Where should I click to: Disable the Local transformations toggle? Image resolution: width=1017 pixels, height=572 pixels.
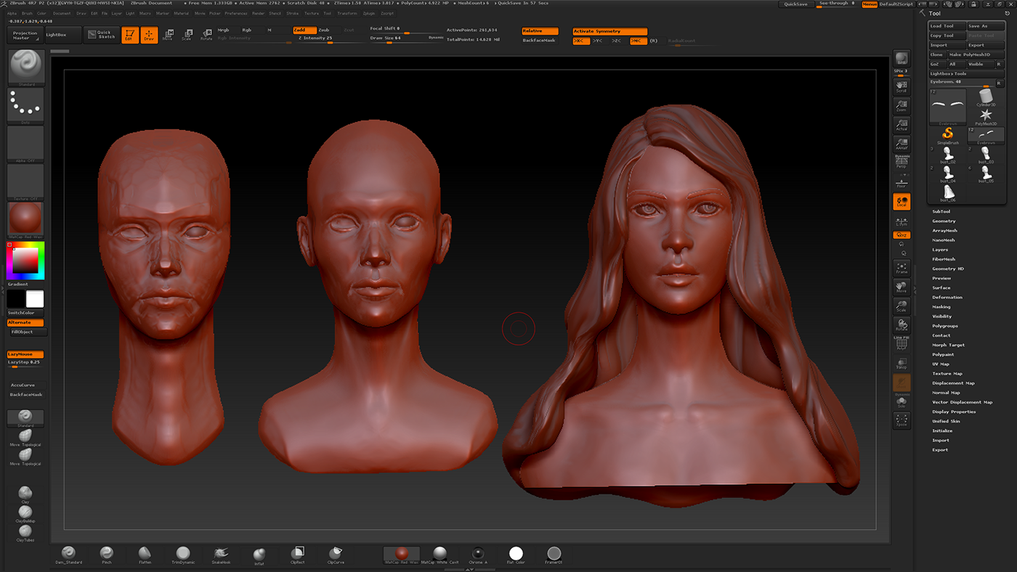pyautogui.click(x=901, y=202)
